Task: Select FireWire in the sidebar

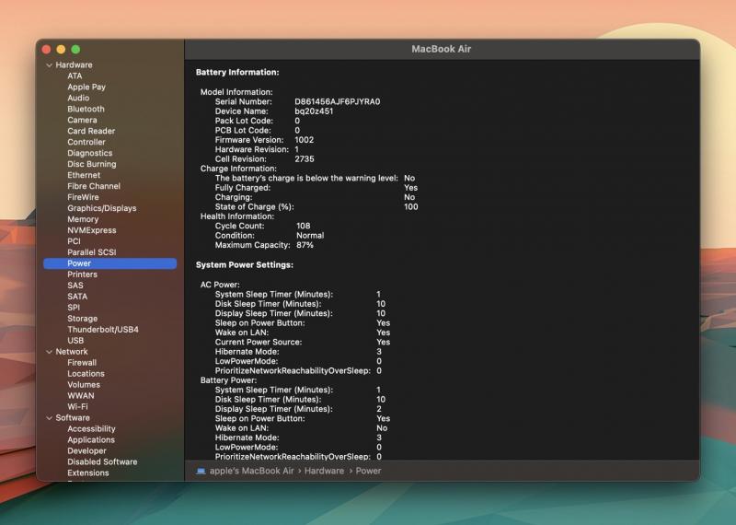Action: pos(83,197)
